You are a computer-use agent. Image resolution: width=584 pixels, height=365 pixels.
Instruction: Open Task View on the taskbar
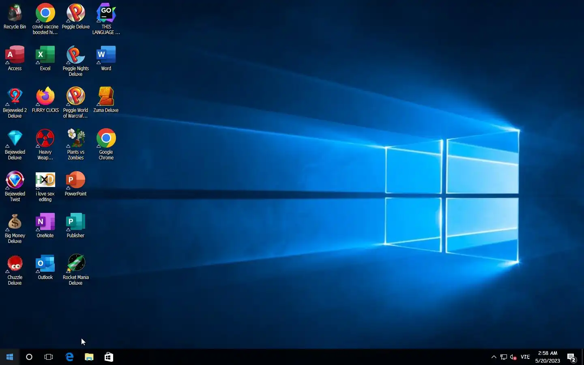coord(49,357)
